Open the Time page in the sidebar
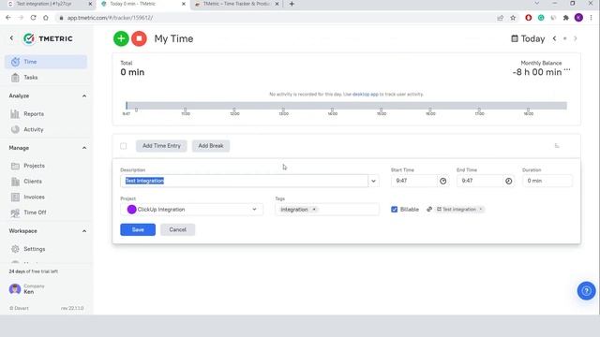Image resolution: width=600 pixels, height=337 pixels. (46, 62)
